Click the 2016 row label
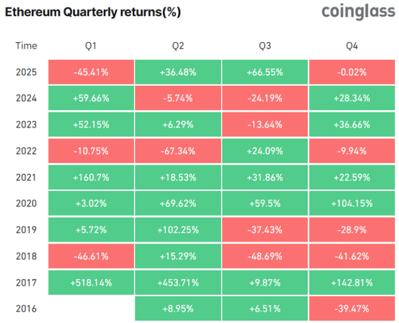The height and width of the screenshot is (323, 399). pos(26,309)
